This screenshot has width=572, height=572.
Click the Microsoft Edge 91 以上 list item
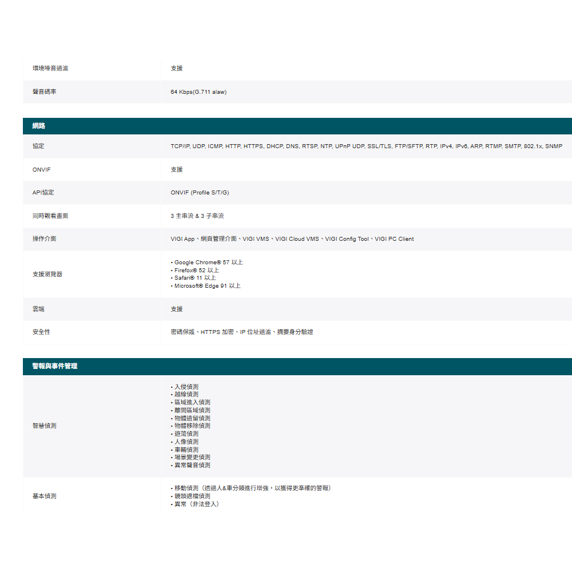click(207, 286)
